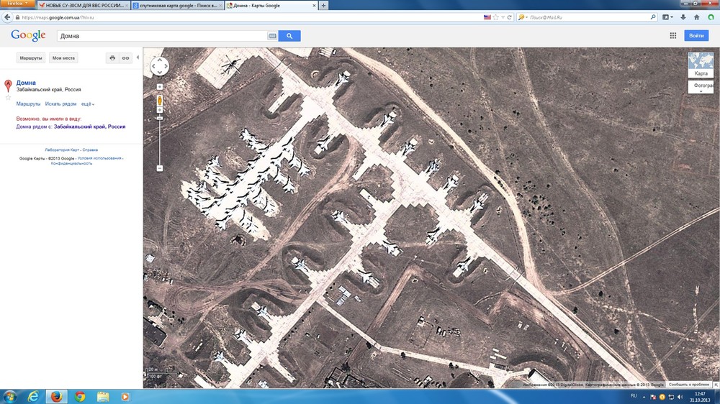Click the Маршруты button
720x404 pixels.
pos(31,58)
